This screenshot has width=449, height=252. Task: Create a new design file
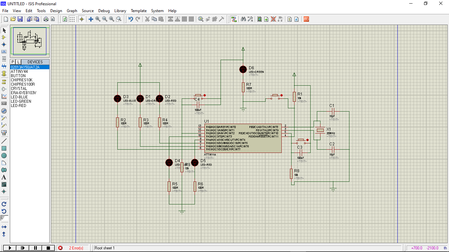click(6, 19)
